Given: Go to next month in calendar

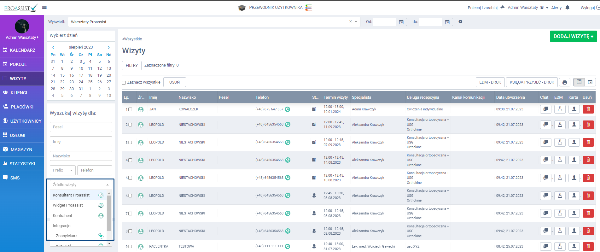Looking at the screenshot, I should [109, 47].
